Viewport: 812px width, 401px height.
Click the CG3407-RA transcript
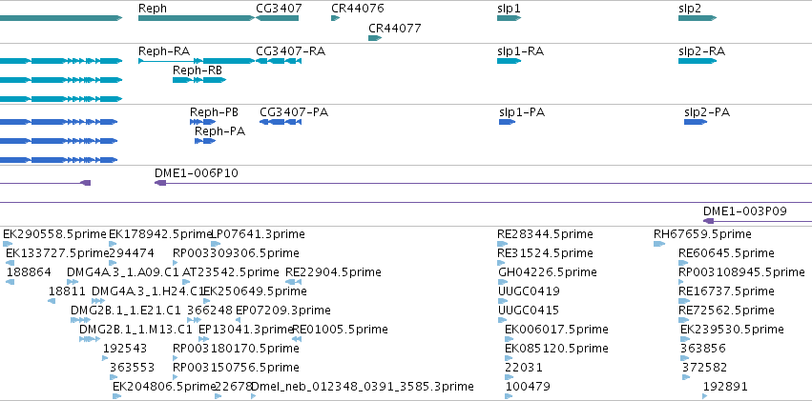click(x=279, y=61)
